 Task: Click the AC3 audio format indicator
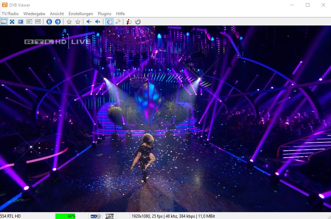93,216
